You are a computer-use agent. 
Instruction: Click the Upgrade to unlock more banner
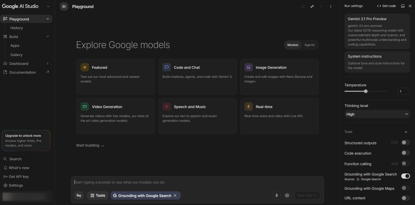(x=26, y=141)
